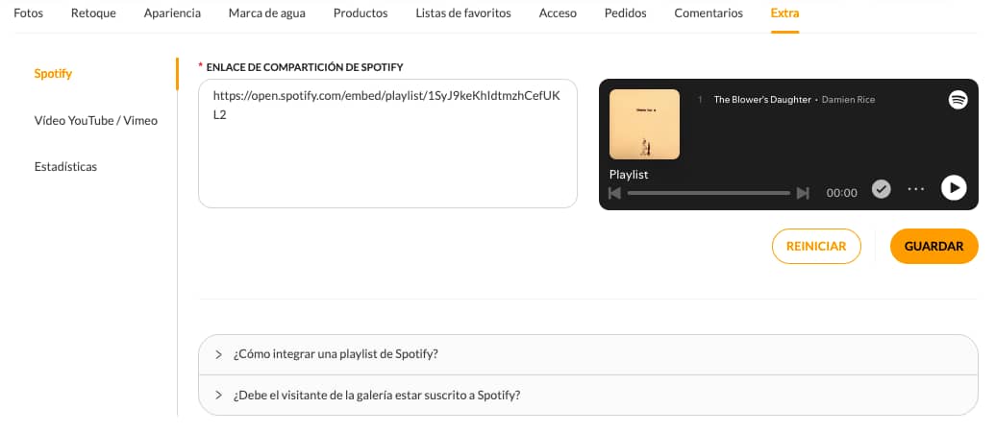Expand ¿Cómo integrar una playlist de Spotify?

pyautogui.click(x=587, y=354)
